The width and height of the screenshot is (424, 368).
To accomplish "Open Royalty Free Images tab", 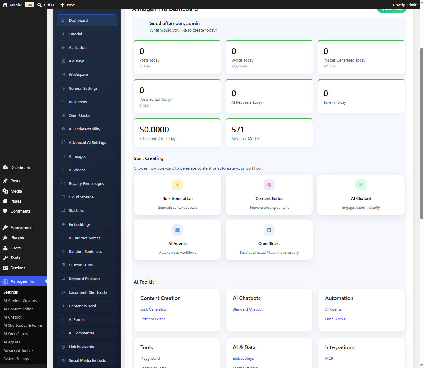I will [87, 183].
